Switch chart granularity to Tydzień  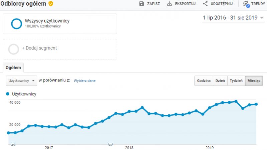pos(236,81)
